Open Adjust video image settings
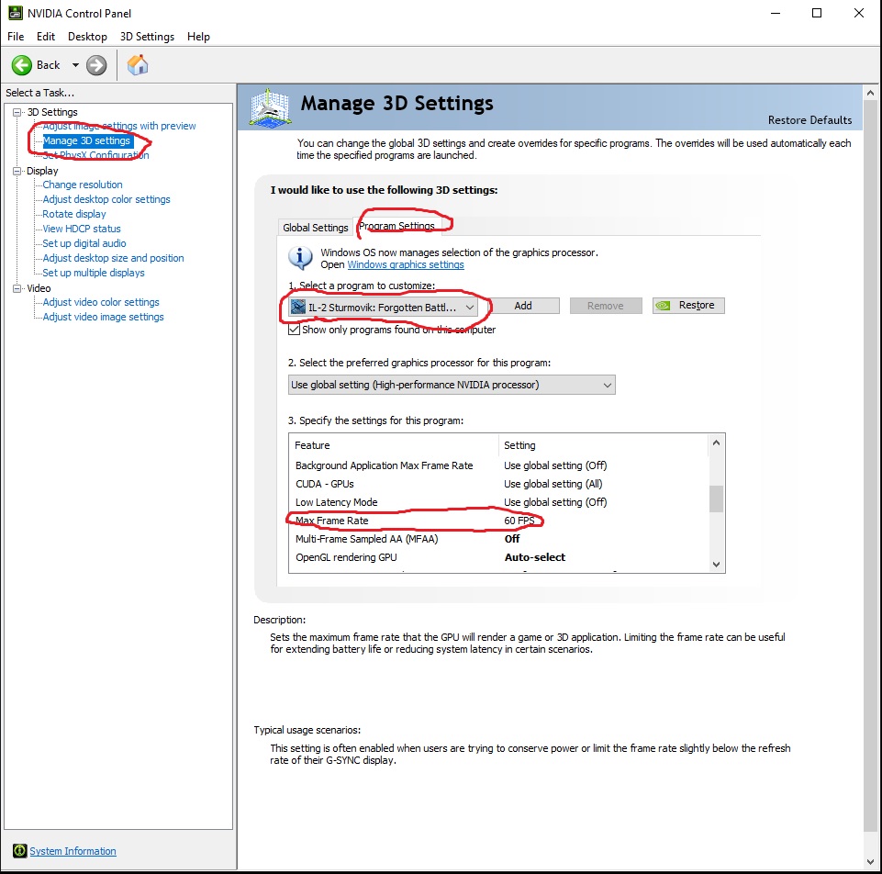 click(103, 317)
